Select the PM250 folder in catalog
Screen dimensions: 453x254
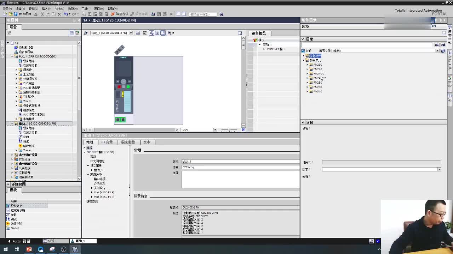[317, 83]
